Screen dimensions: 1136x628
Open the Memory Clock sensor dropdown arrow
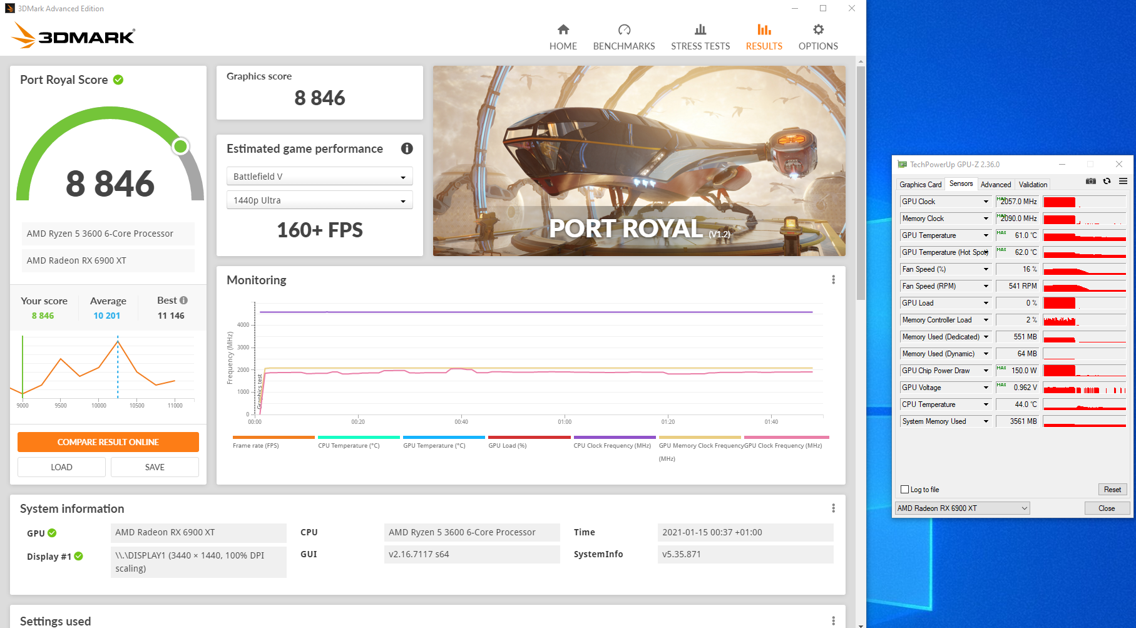(986, 219)
